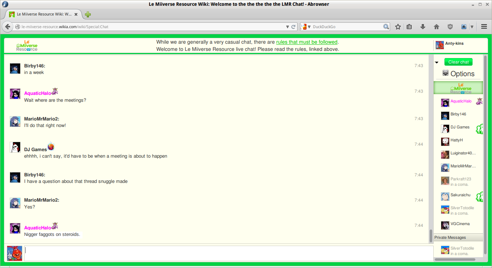Expand the Private Messages section header

pyautogui.click(x=458, y=237)
